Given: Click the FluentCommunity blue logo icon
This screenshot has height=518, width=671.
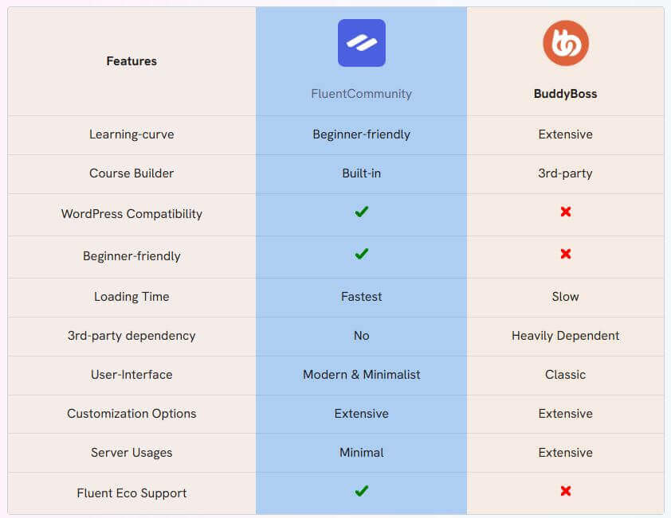Looking at the screenshot, I should 362,43.
